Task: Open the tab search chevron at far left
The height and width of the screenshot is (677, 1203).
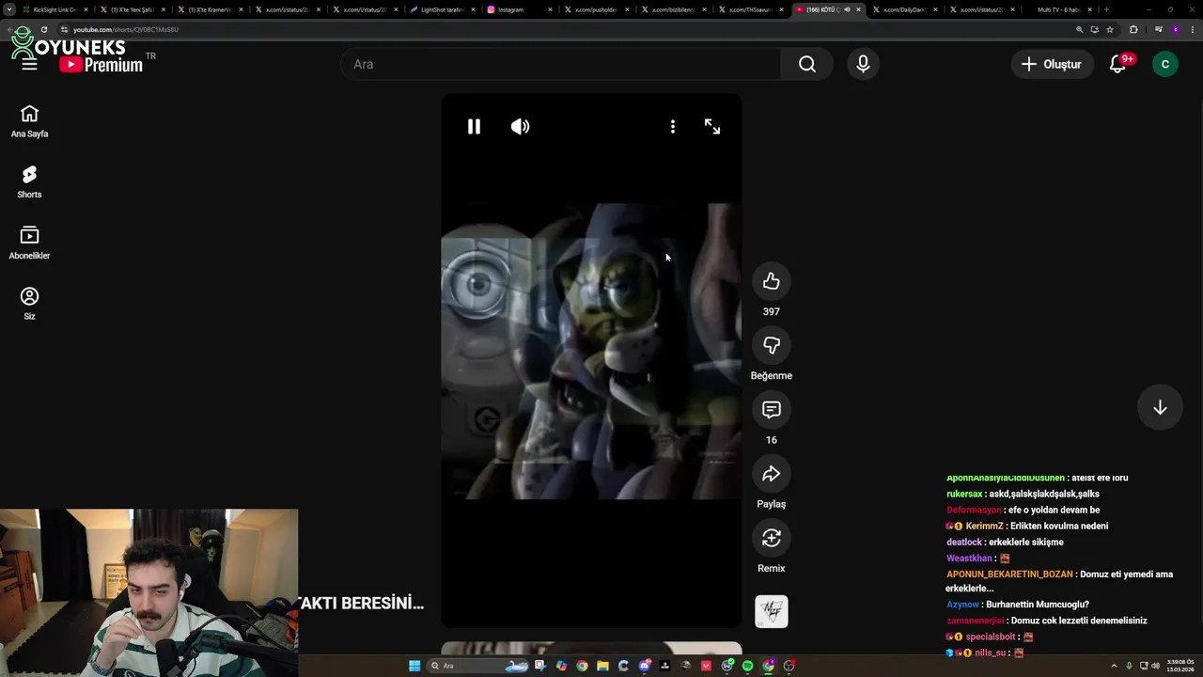Action: point(9,9)
